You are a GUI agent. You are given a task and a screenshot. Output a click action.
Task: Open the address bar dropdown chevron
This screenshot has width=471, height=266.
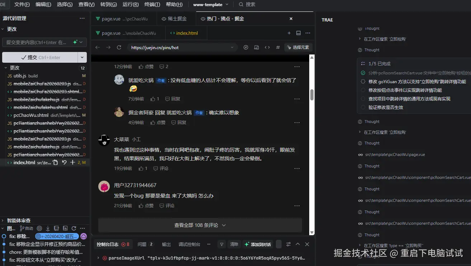pos(232,47)
